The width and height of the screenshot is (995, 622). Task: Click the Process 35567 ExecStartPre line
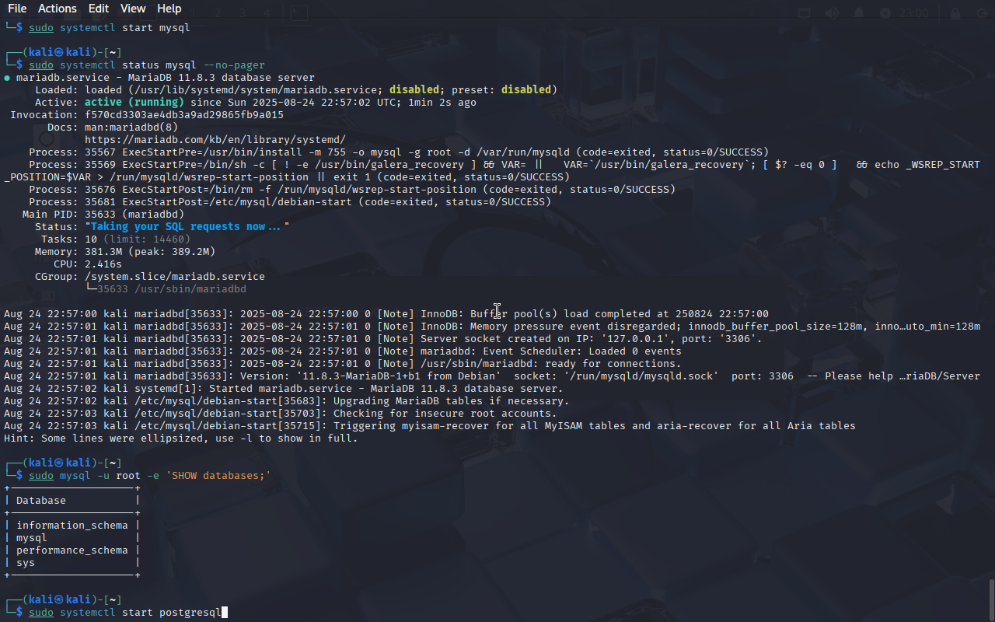399,152
